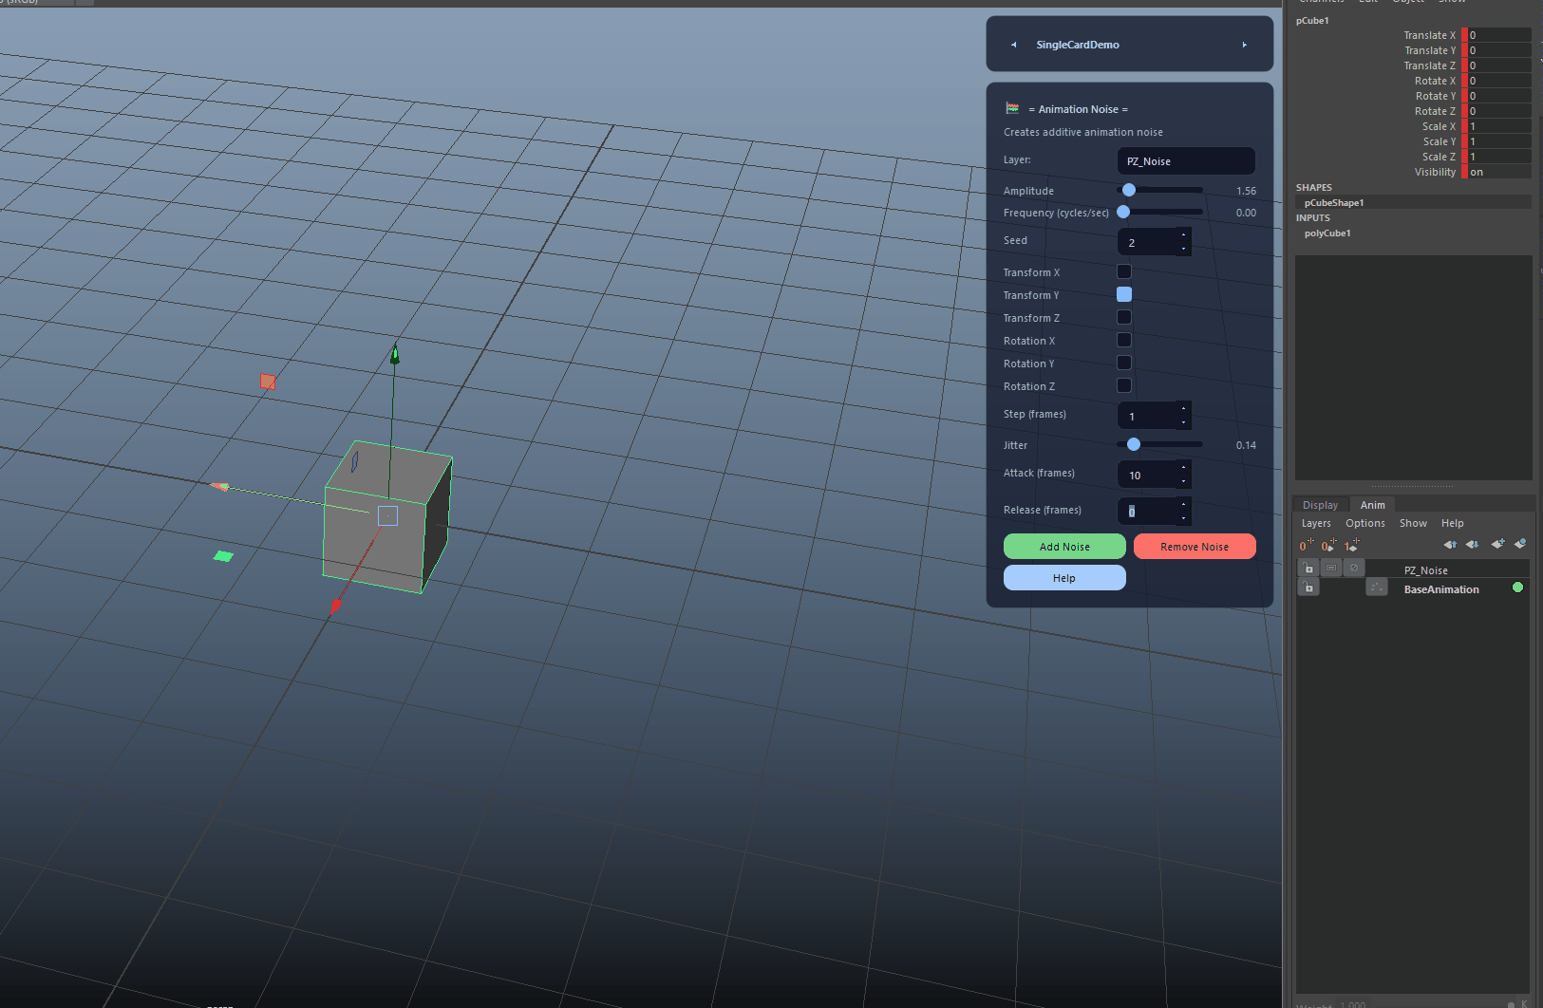Go to previous card from SingleCardDemo
Viewport: 1543px width, 1008px height.
tap(1014, 45)
